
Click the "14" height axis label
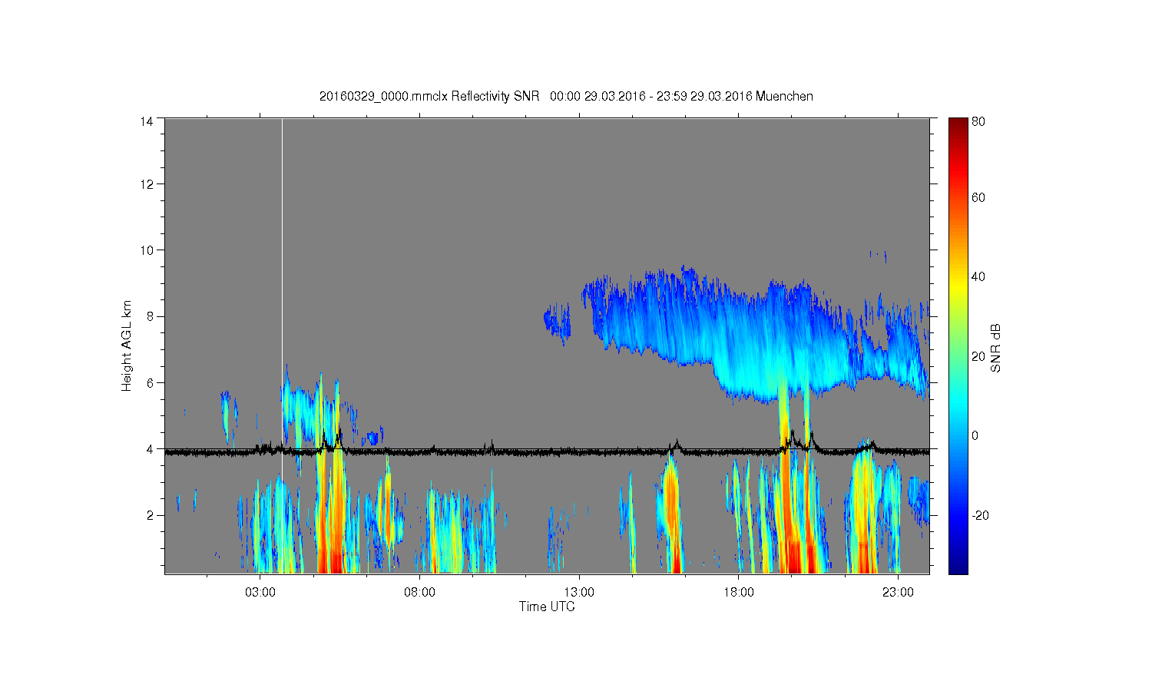click(x=146, y=121)
